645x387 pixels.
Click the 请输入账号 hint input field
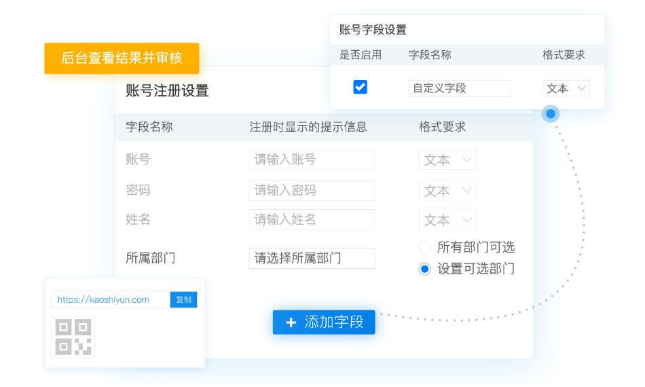tap(312, 160)
